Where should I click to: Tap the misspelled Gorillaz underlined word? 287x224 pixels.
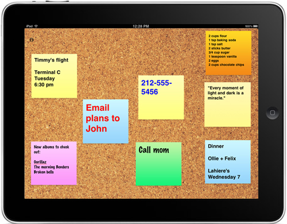40,162
